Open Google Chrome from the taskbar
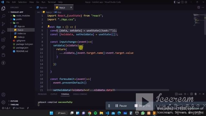The width and height of the screenshot is (206, 116). (89, 113)
